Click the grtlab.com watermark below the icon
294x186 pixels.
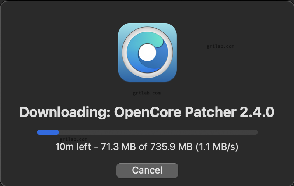(x=147, y=93)
